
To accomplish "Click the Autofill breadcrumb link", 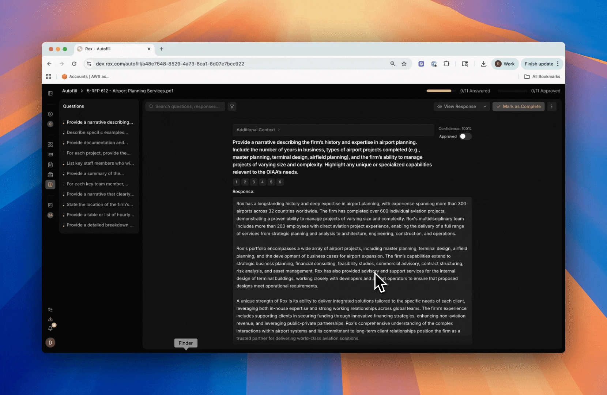I will pyautogui.click(x=69, y=91).
